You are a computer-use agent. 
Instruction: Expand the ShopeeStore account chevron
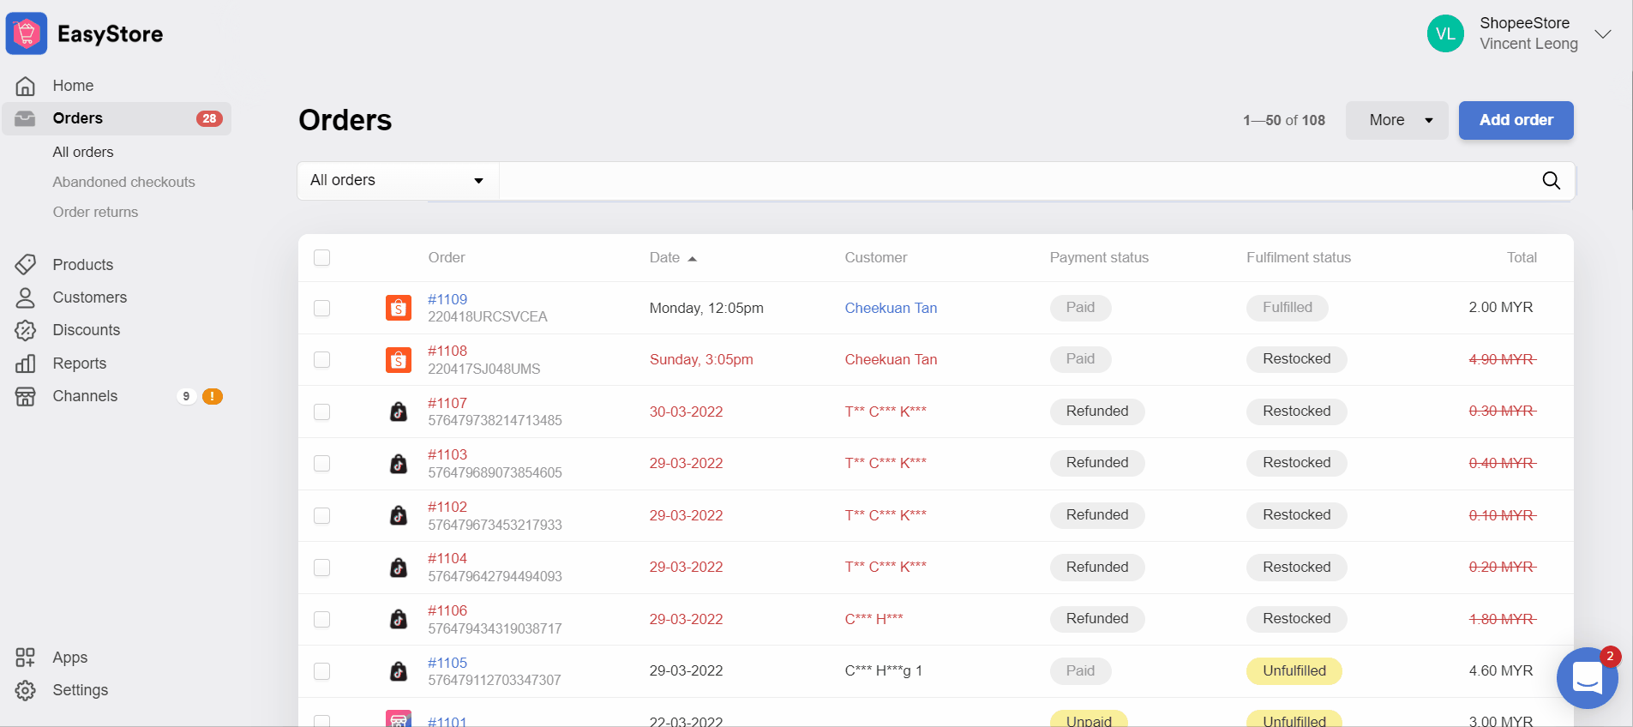click(x=1603, y=34)
